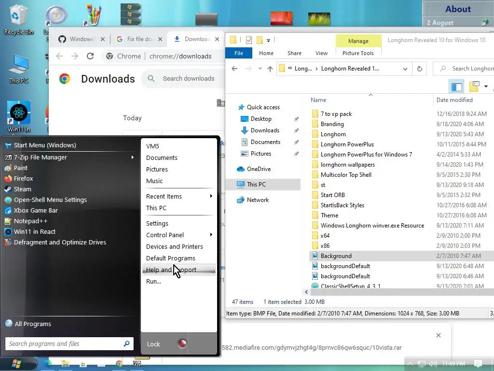The height and width of the screenshot is (371, 494).
Task: Open Quick Access Toolbar customize dropdown
Action: coord(268,40)
